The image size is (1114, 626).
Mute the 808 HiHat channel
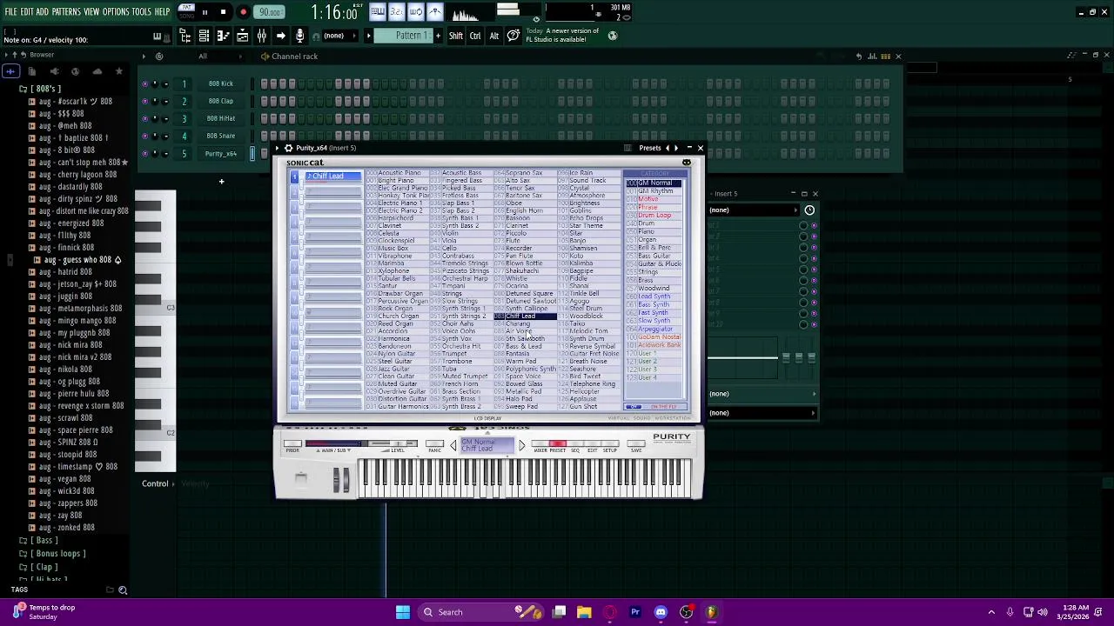tap(144, 118)
